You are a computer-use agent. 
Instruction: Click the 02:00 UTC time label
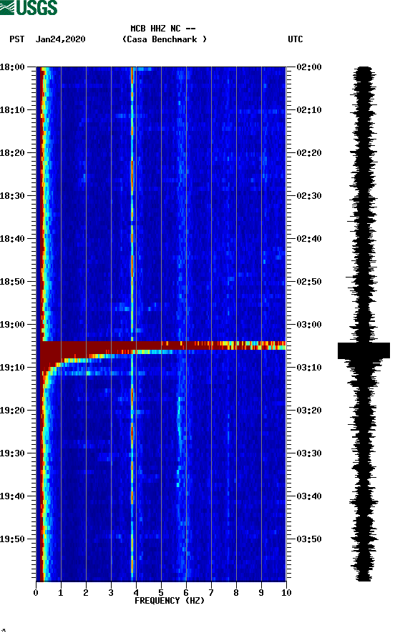tap(309, 67)
